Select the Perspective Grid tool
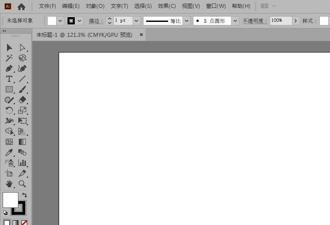Image resolution: width=330 pixels, height=225 pixels. [22, 131]
